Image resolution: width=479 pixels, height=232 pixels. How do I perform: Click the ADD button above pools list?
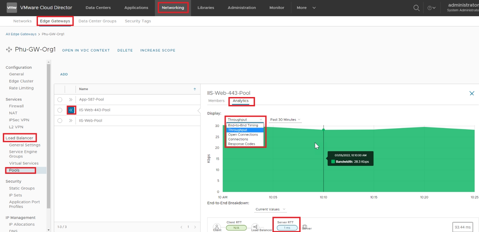[64, 74]
